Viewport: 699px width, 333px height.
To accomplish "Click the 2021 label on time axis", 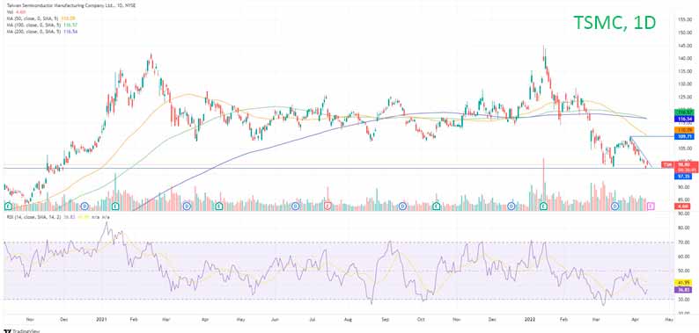I will (x=101, y=319).
